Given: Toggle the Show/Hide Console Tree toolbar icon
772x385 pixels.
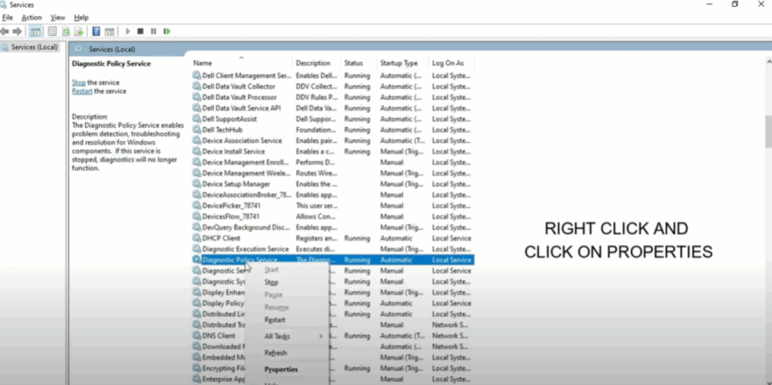Looking at the screenshot, I should click(x=35, y=32).
